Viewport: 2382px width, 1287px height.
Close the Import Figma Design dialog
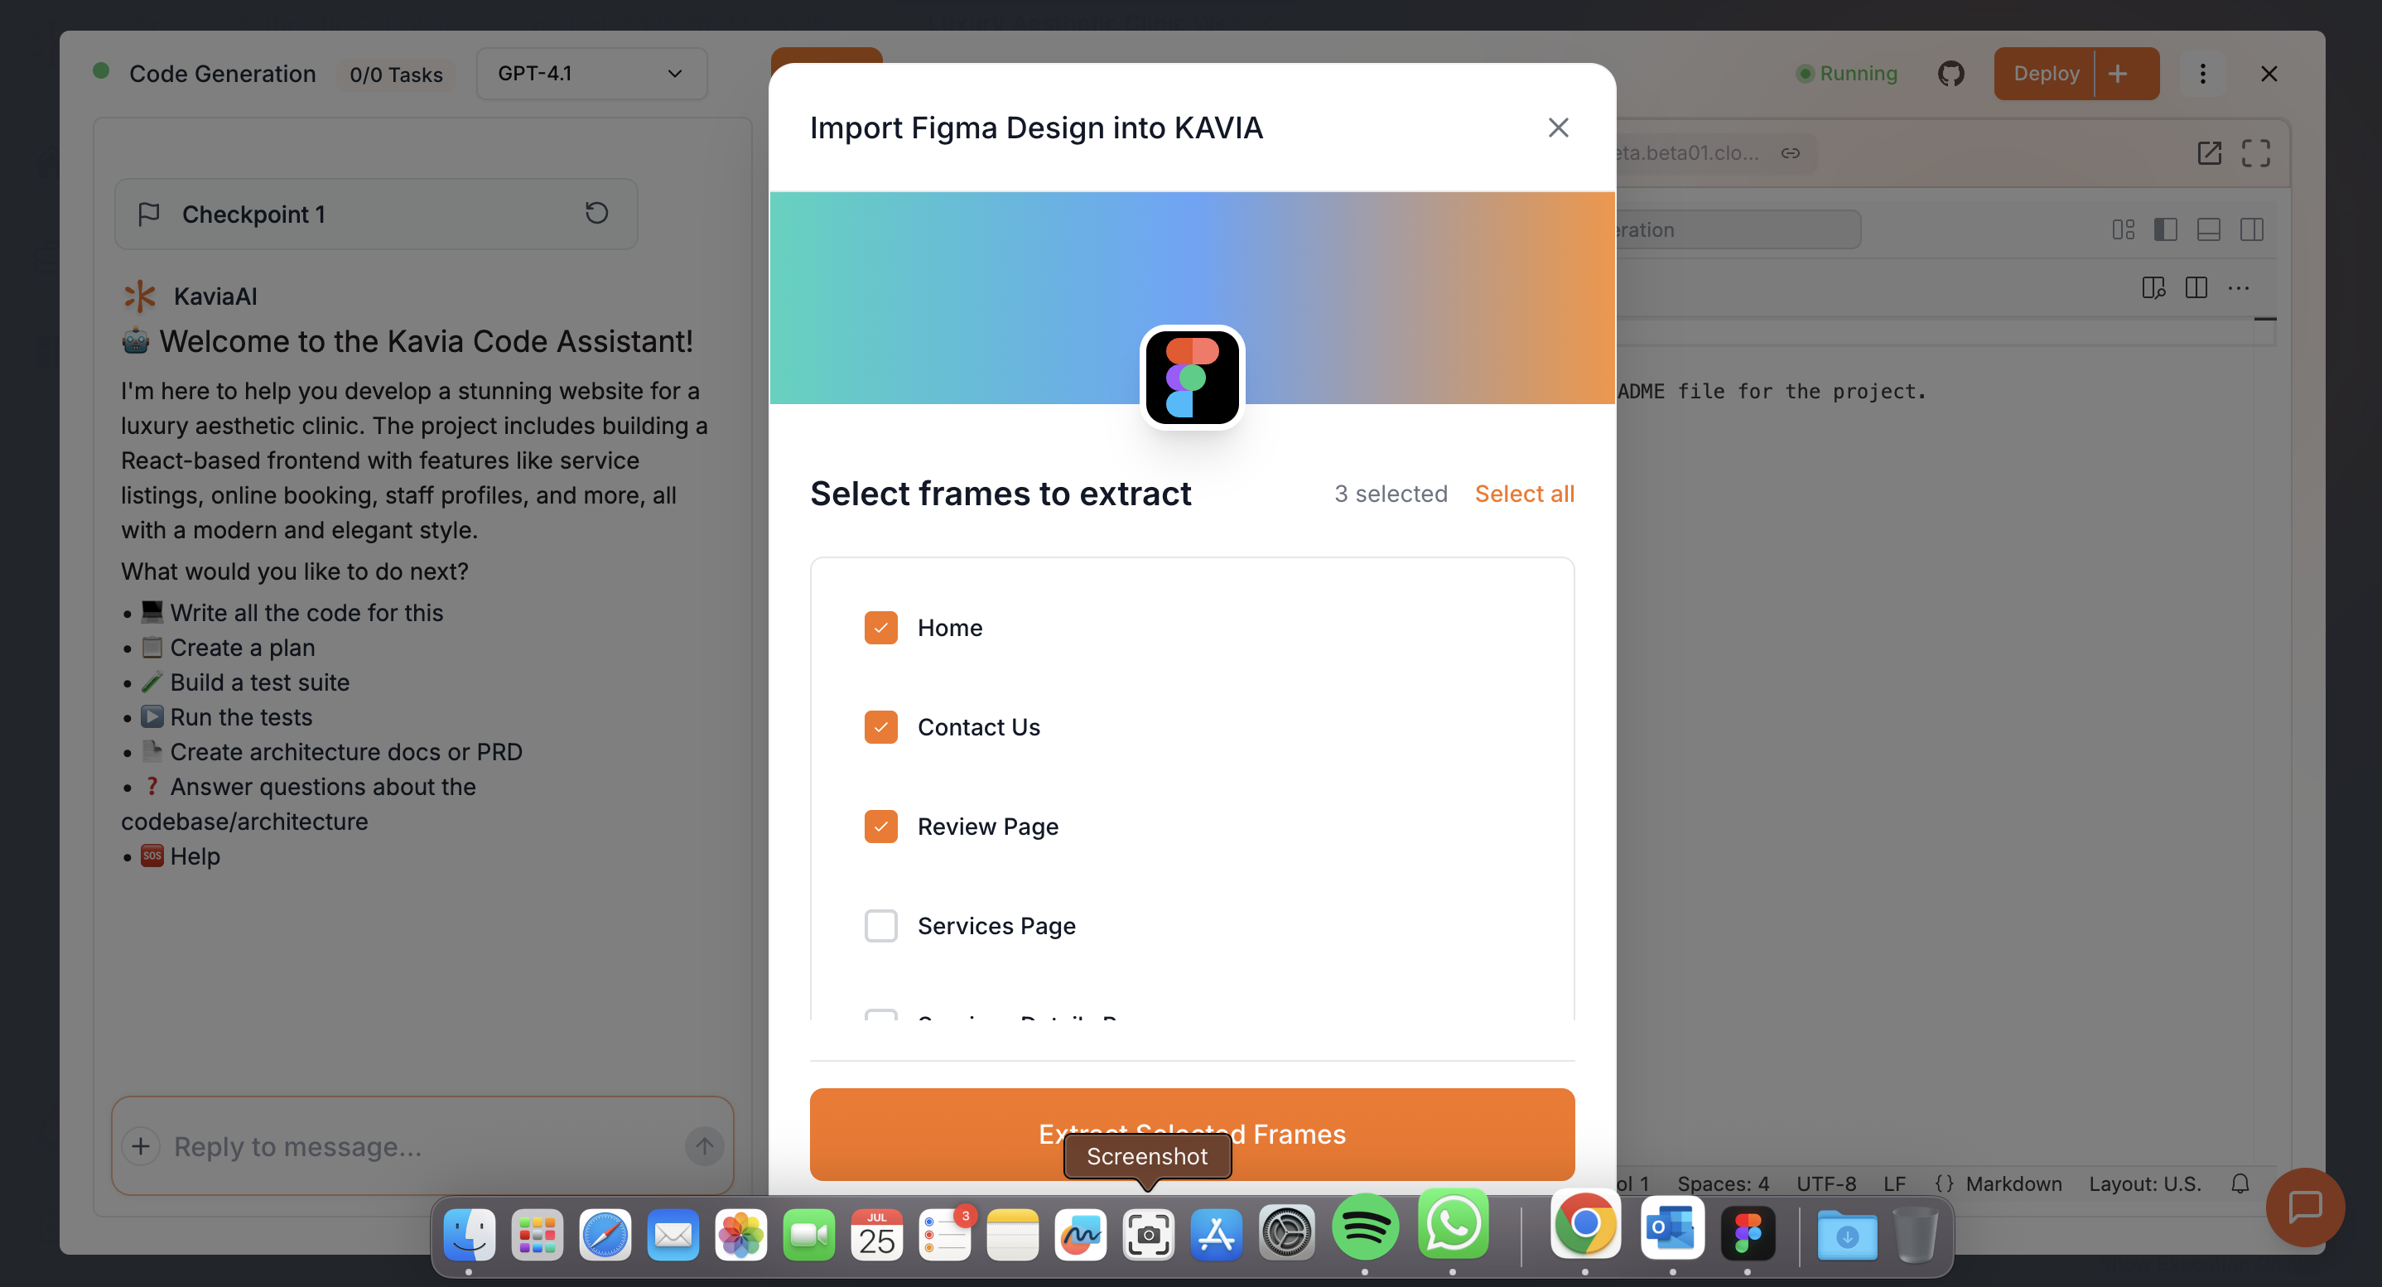tap(1558, 128)
